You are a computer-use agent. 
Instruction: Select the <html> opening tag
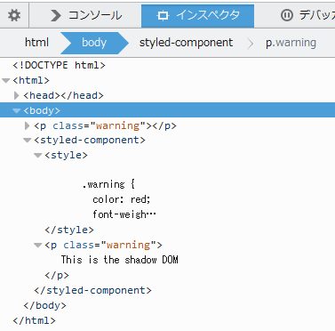(x=31, y=80)
